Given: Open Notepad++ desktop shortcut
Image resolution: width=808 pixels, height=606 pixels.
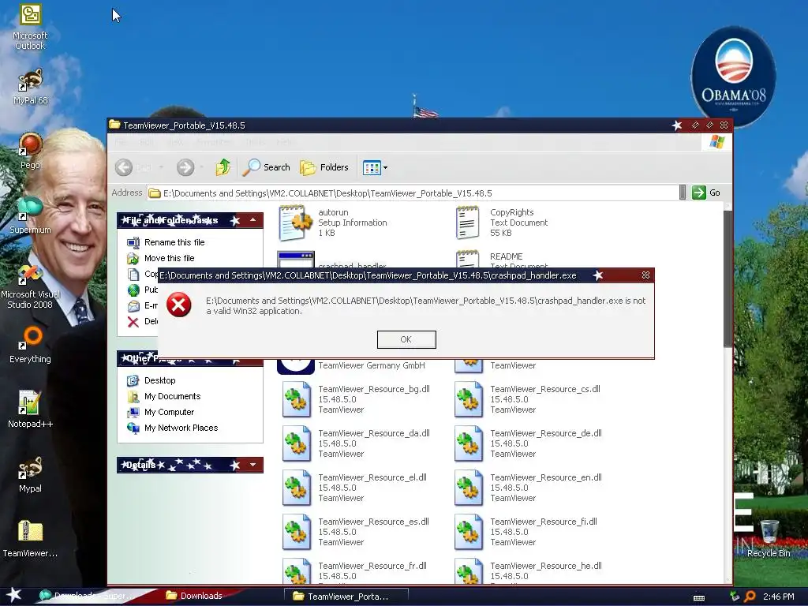Looking at the screenshot, I should pos(30,410).
